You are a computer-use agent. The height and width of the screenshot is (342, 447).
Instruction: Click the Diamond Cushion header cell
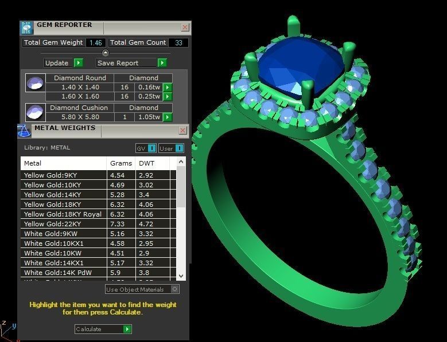tap(79, 108)
